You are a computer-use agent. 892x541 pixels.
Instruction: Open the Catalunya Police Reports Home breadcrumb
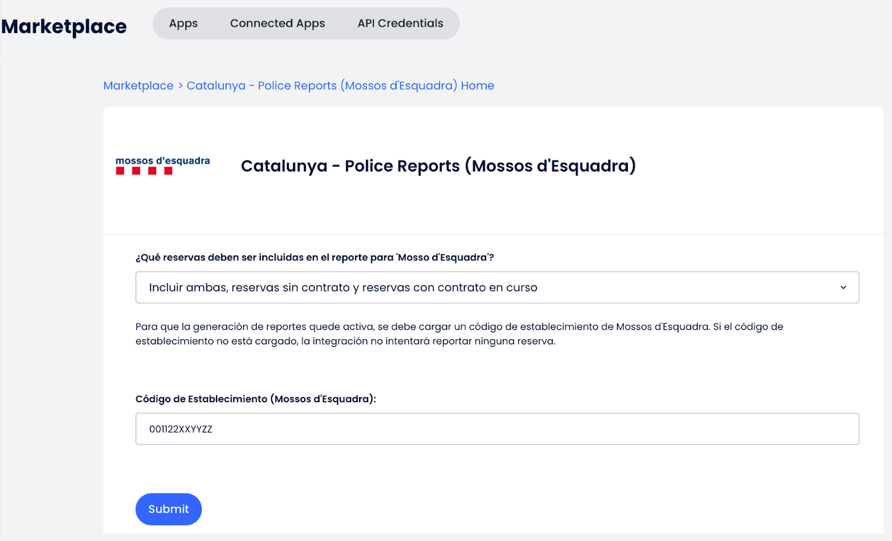click(x=340, y=86)
